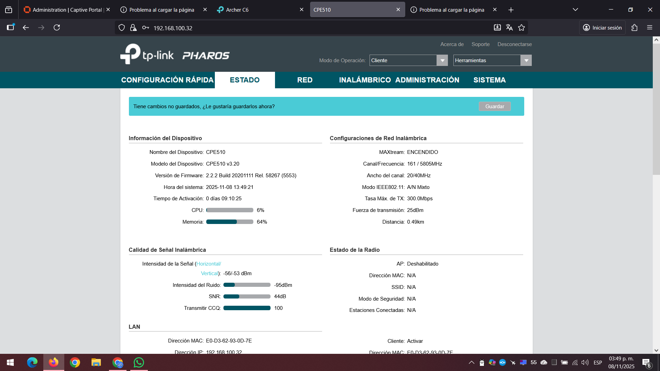Click the Horizontal signal link
The image size is (660, 371).
coord(209,264)
